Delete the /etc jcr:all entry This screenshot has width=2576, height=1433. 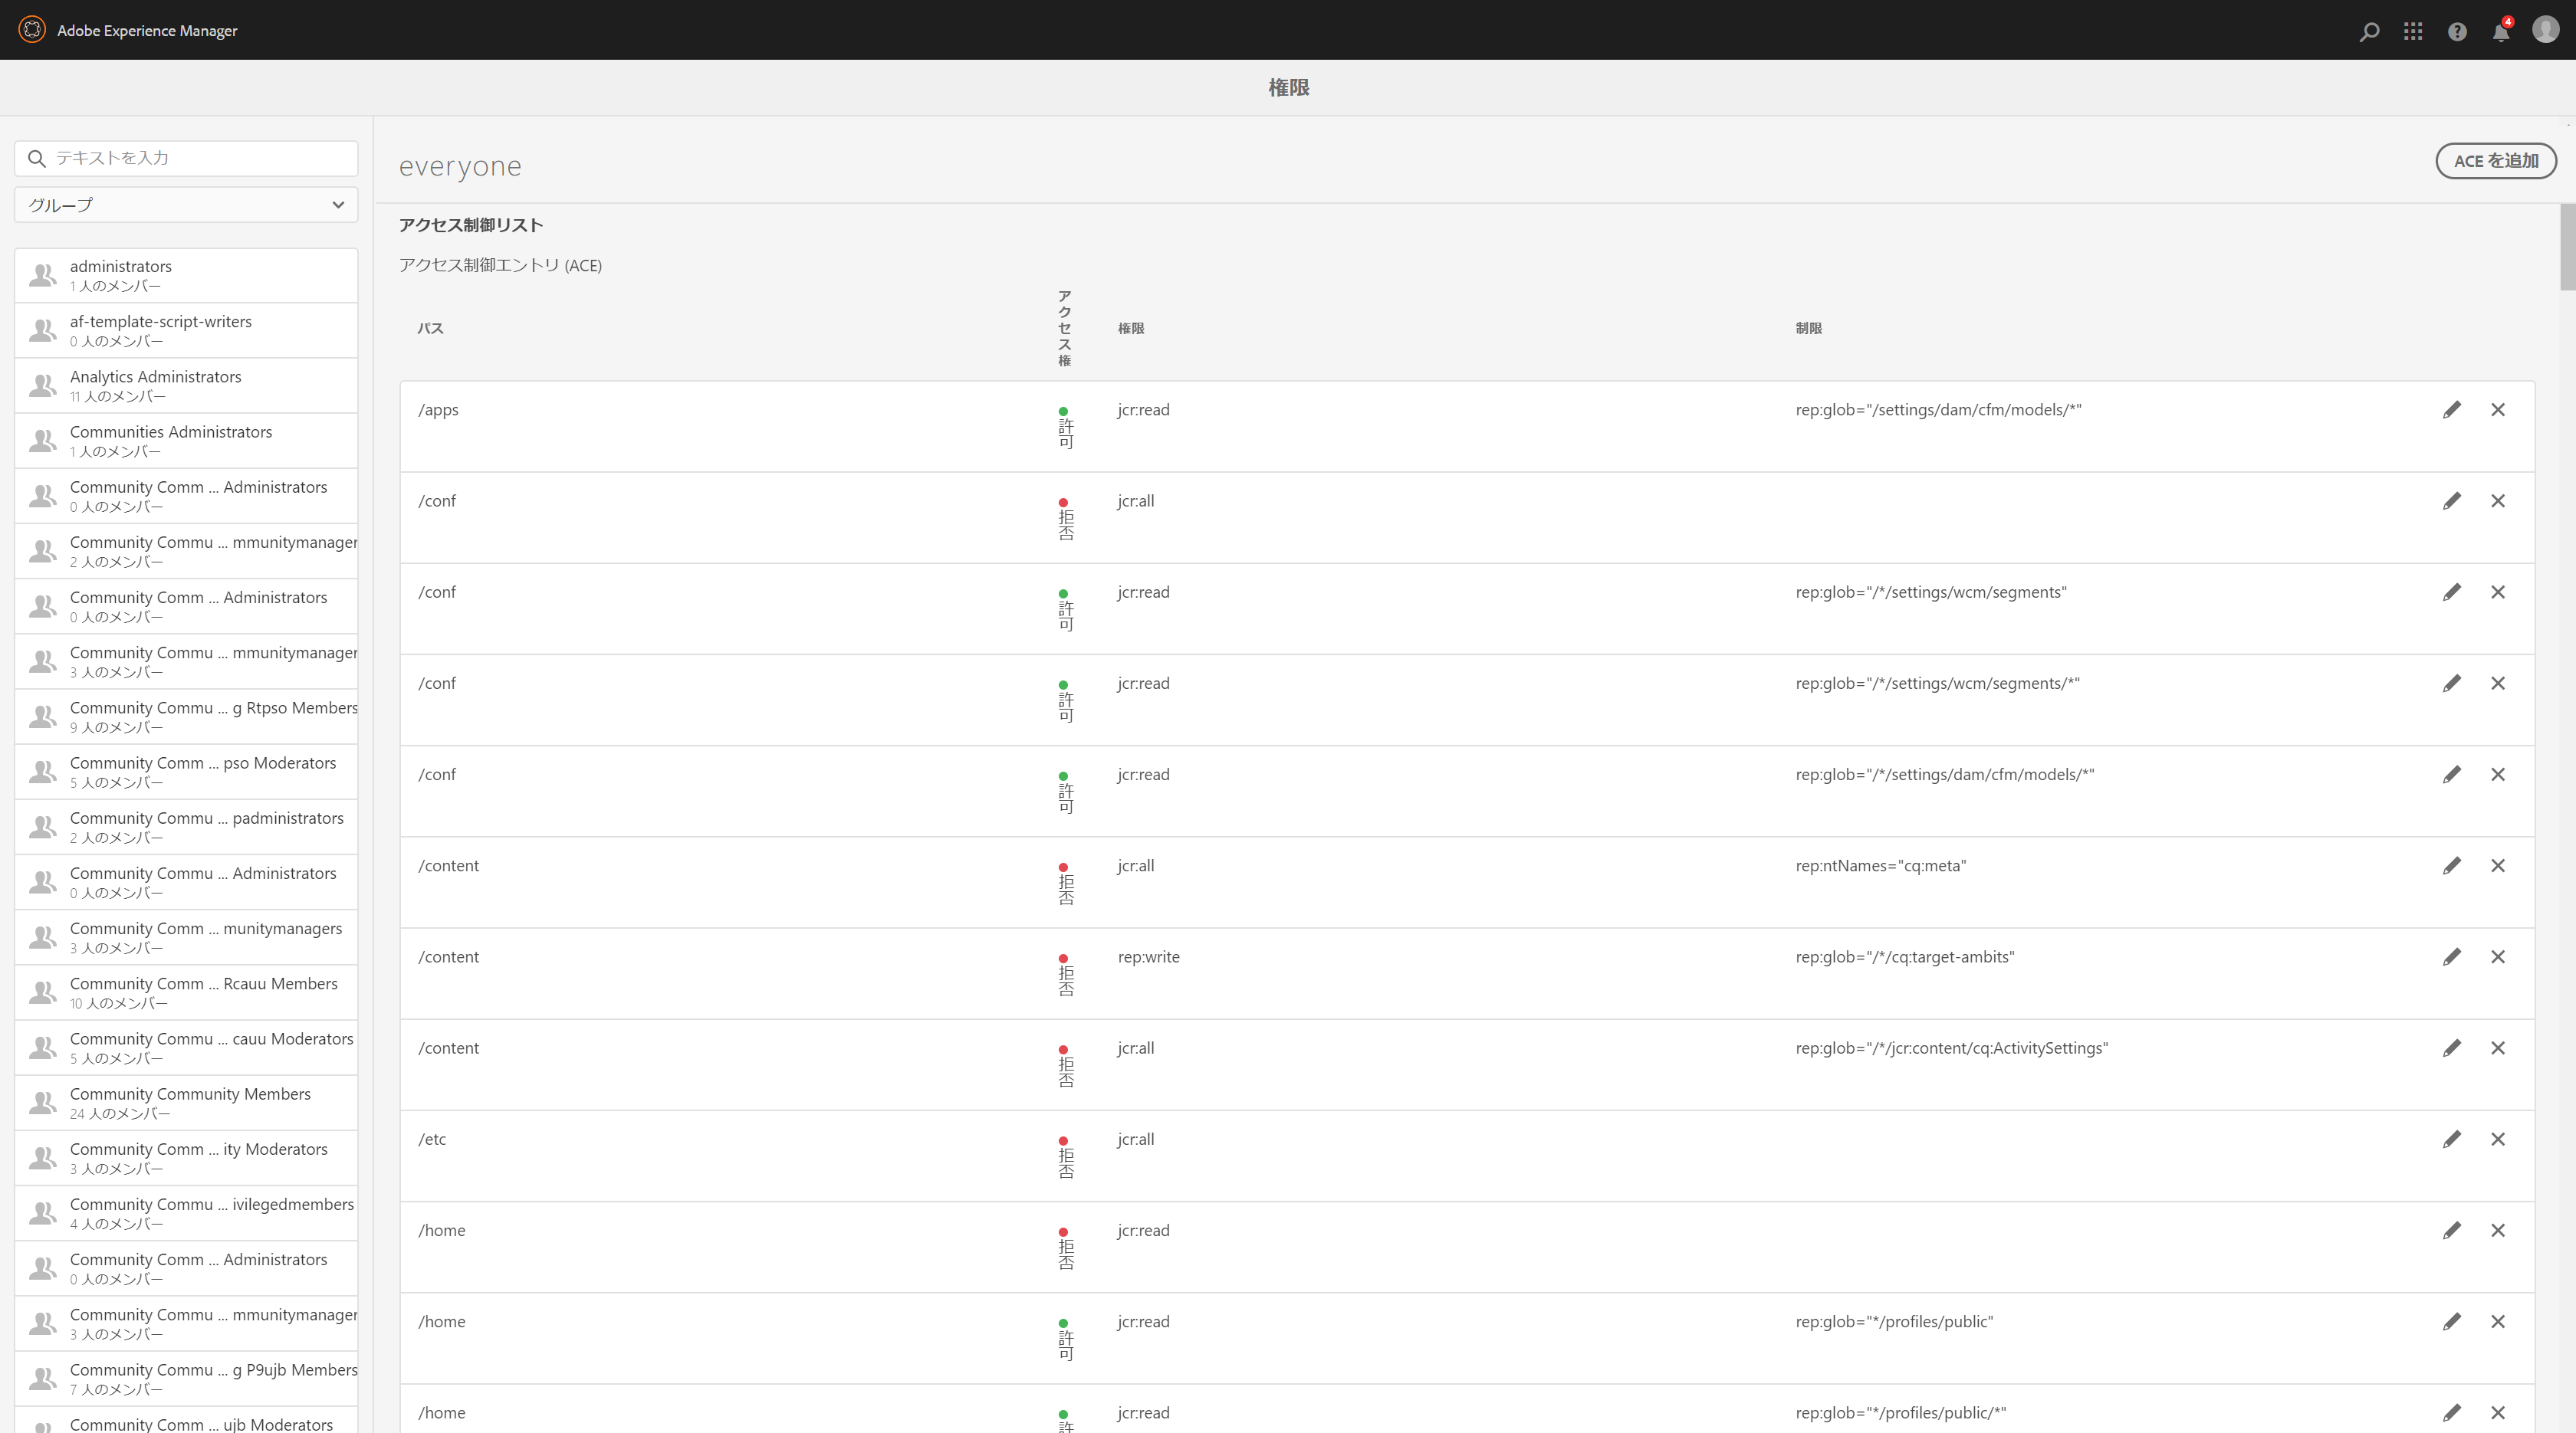(x=2497, y=1140)
